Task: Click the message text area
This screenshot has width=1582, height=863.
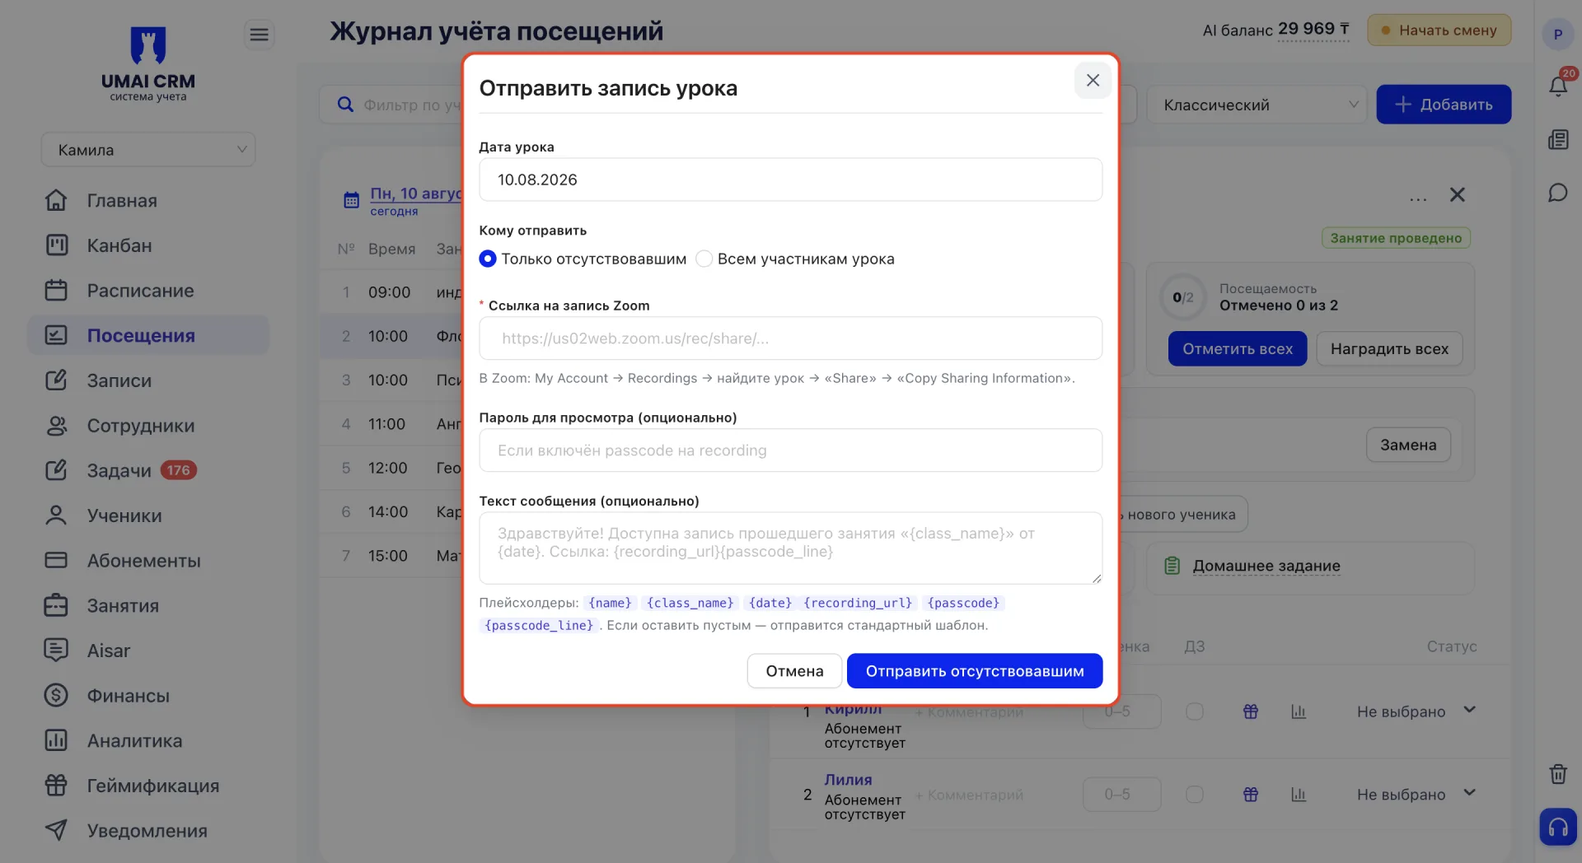Action: 790,548
